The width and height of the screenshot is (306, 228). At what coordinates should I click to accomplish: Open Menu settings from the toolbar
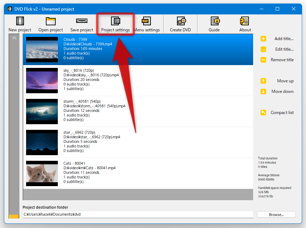click(x=147, y=24)
